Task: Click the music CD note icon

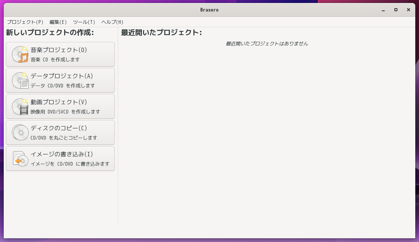Action: pos(20,54)
